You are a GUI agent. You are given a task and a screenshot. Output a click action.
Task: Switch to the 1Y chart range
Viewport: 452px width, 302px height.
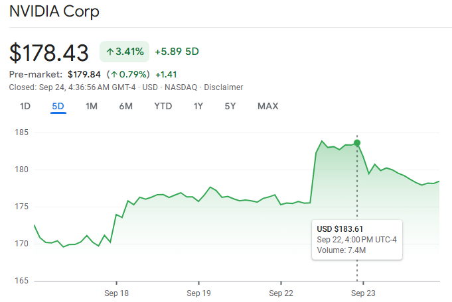tap(198, 106)
